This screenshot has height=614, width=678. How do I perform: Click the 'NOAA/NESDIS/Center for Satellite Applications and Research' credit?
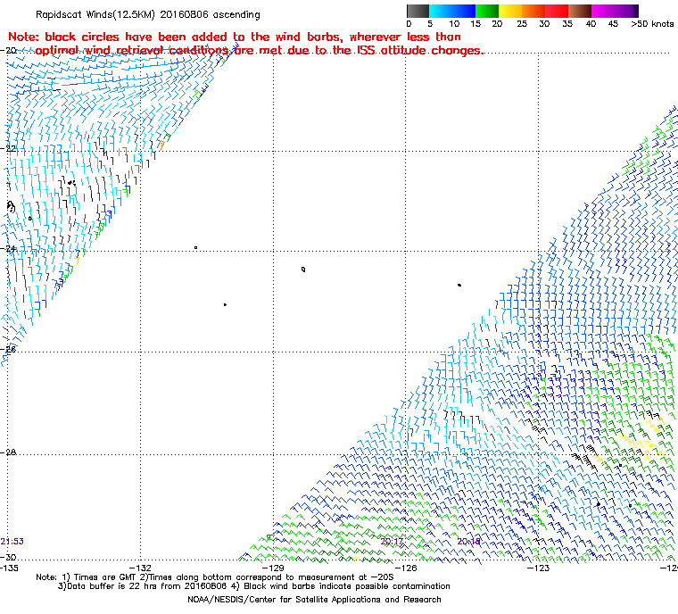pos(314,600)
